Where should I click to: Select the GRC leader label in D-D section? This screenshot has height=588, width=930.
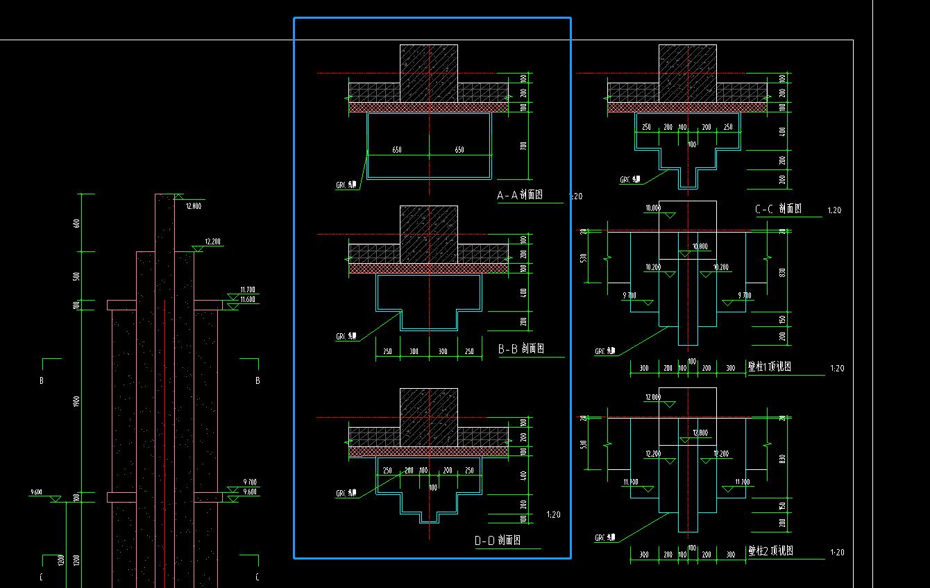coord(346,494)
